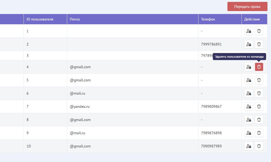Click the Передать права button

247,7
